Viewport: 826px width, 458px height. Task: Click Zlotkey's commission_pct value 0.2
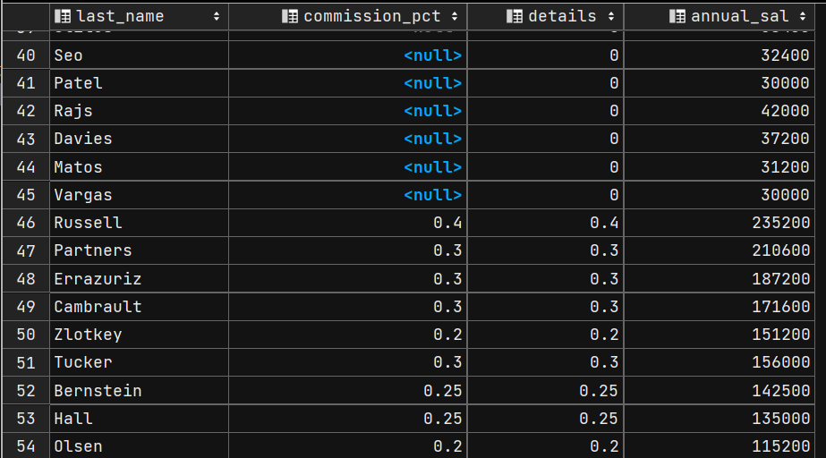348,335
